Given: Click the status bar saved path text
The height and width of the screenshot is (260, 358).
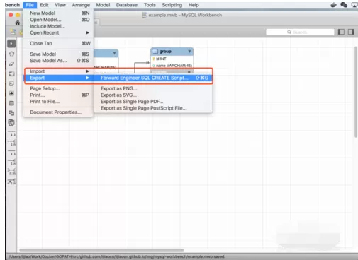Looking at the screenshot, I should 117,256.
